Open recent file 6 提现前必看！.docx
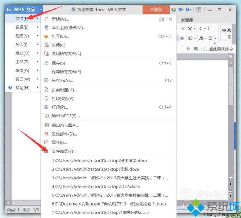241x218 pixels. [108, 204]
